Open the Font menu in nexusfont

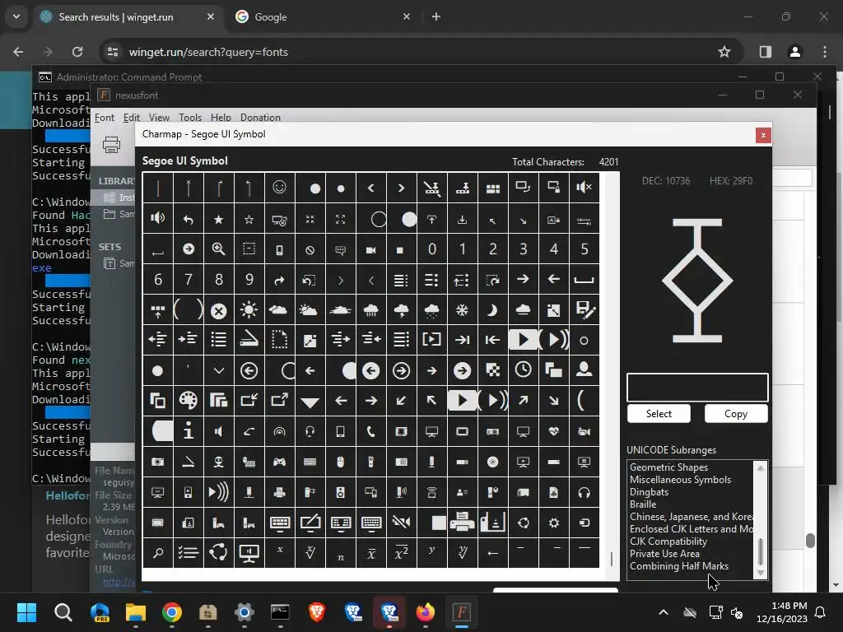pyautogui.click(x=105, y=117)
